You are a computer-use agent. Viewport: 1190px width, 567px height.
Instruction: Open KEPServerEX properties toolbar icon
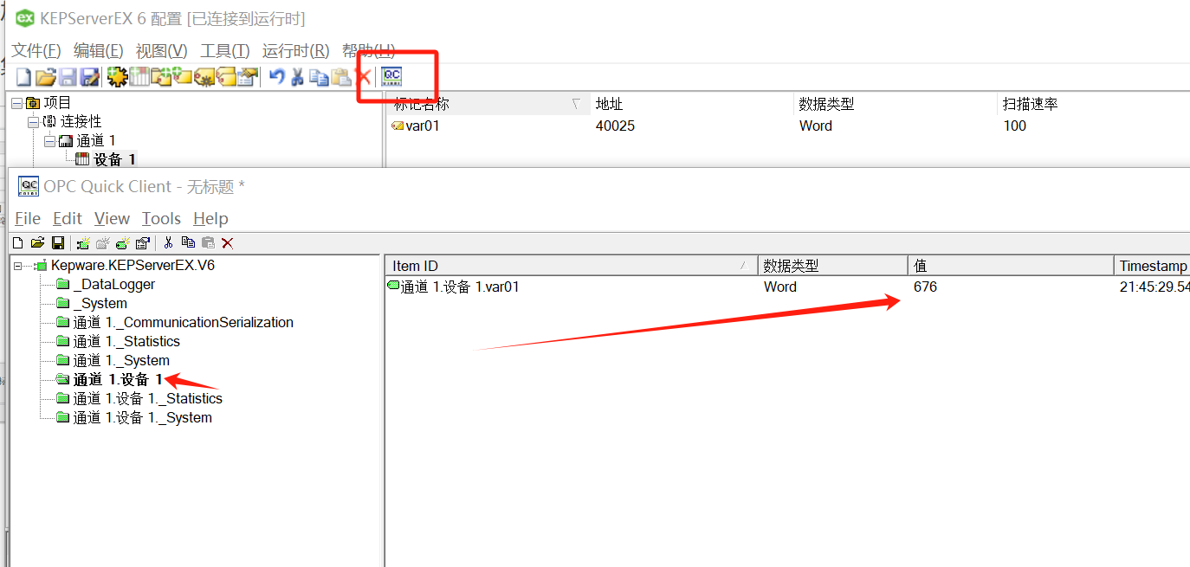coord(248,77)
